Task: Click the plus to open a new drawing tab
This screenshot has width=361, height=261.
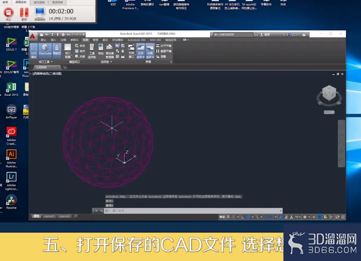Action: click(x=65, y=67)
